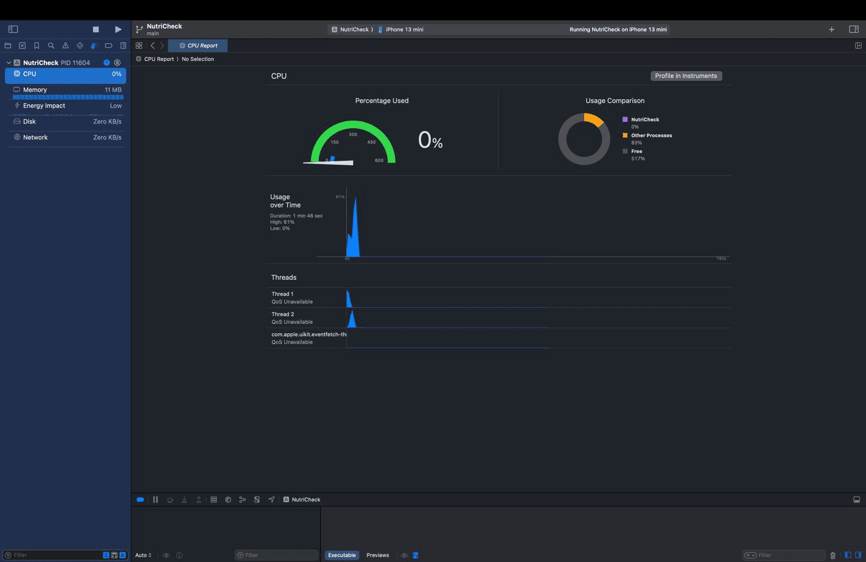Toggle the right inspector panel
This screenshot has width=866, height=562.
(854, 29)
